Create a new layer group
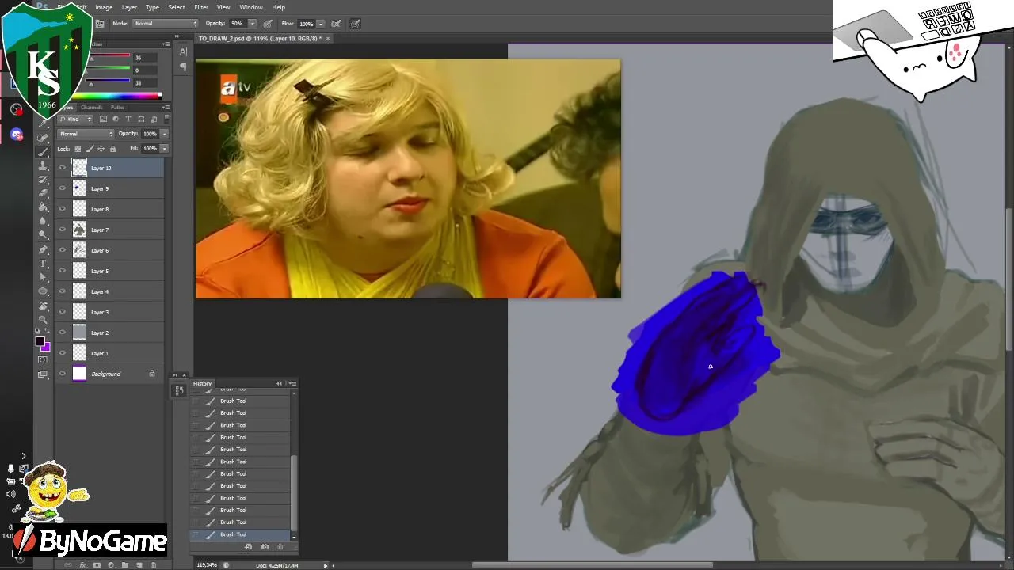Viewport: 1014px width, 570px height. coord(124,565)
